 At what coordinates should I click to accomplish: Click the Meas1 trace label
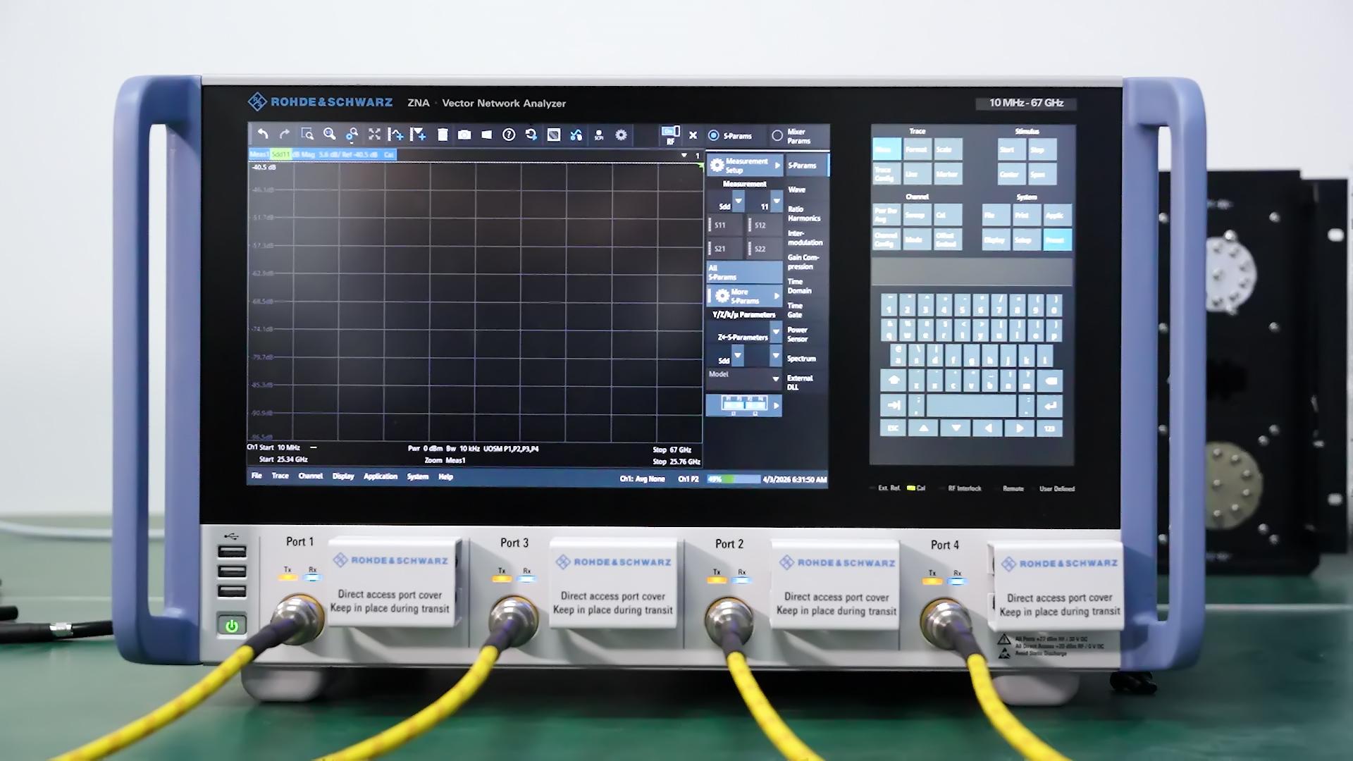click(x=259, y=154)
